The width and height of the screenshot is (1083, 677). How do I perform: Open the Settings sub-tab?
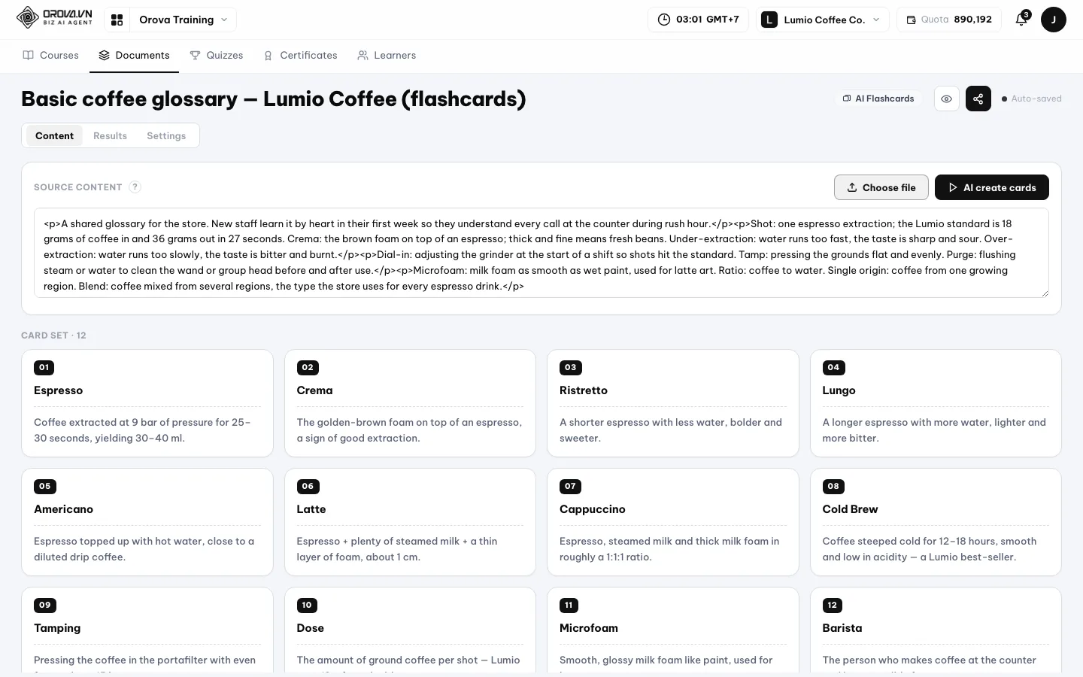pyautogui.click(x=166, y=135)
